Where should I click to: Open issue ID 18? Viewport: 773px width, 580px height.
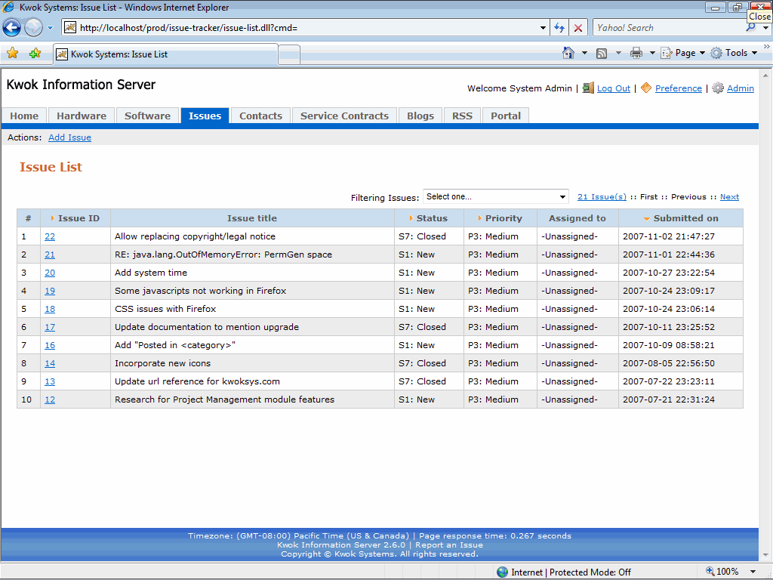pos(50,309)
